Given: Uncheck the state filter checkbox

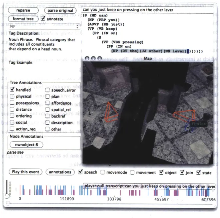Looking at the screenshot, I should [x=199, y=172].
